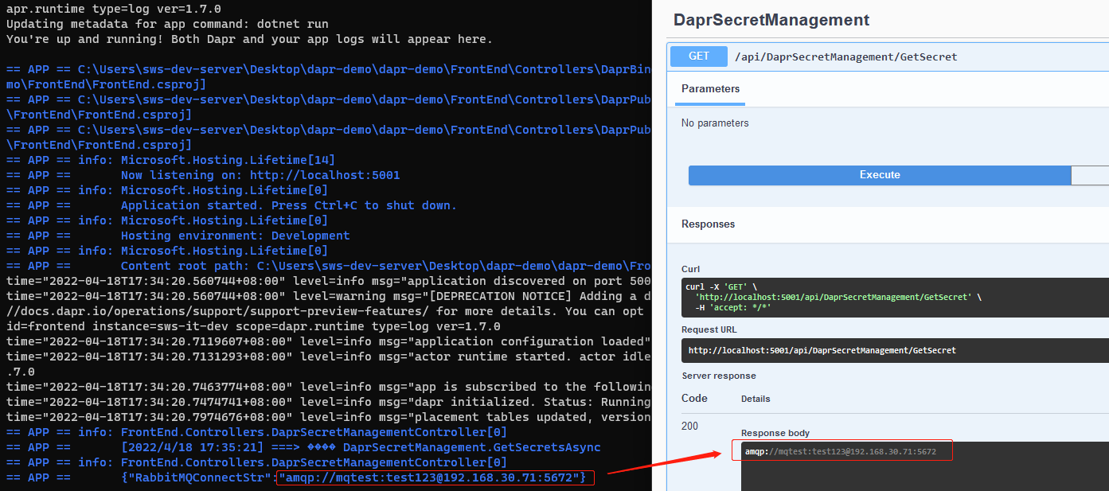
Task: Click terminal line 'Hosting environment: Development'
Action: tap(178, 236)
